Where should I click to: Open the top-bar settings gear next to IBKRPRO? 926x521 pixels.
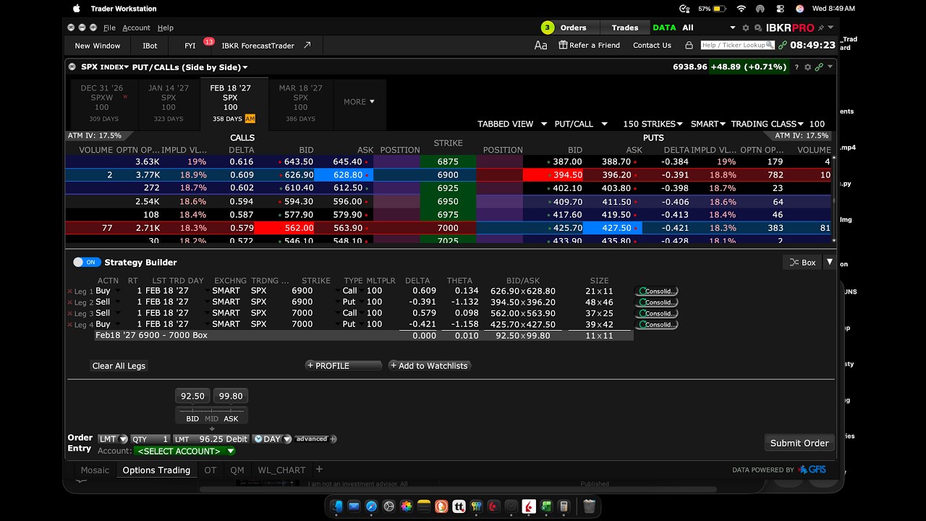click(x=747, y=27)
